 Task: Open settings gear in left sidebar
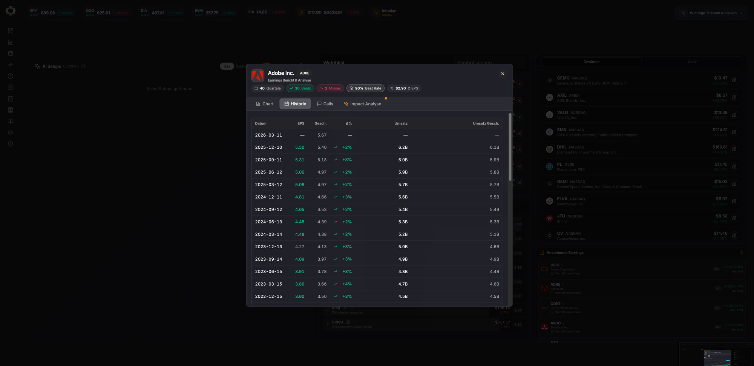pos(11,133)
